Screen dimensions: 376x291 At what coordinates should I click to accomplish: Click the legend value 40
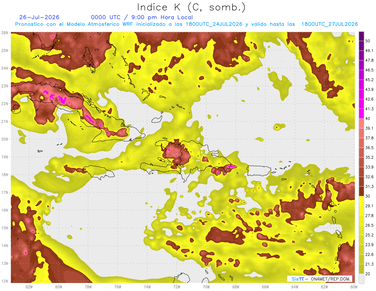[x=368, y=119]
